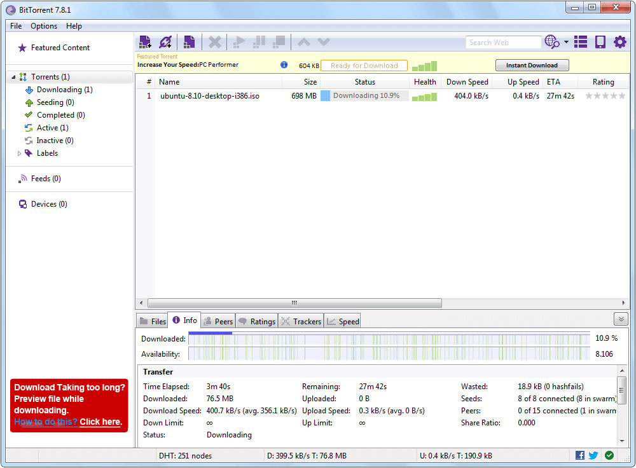Switch to the Peers tab
Screen dimensions: 636x468
pyautogui.click(x=218, y=322)
